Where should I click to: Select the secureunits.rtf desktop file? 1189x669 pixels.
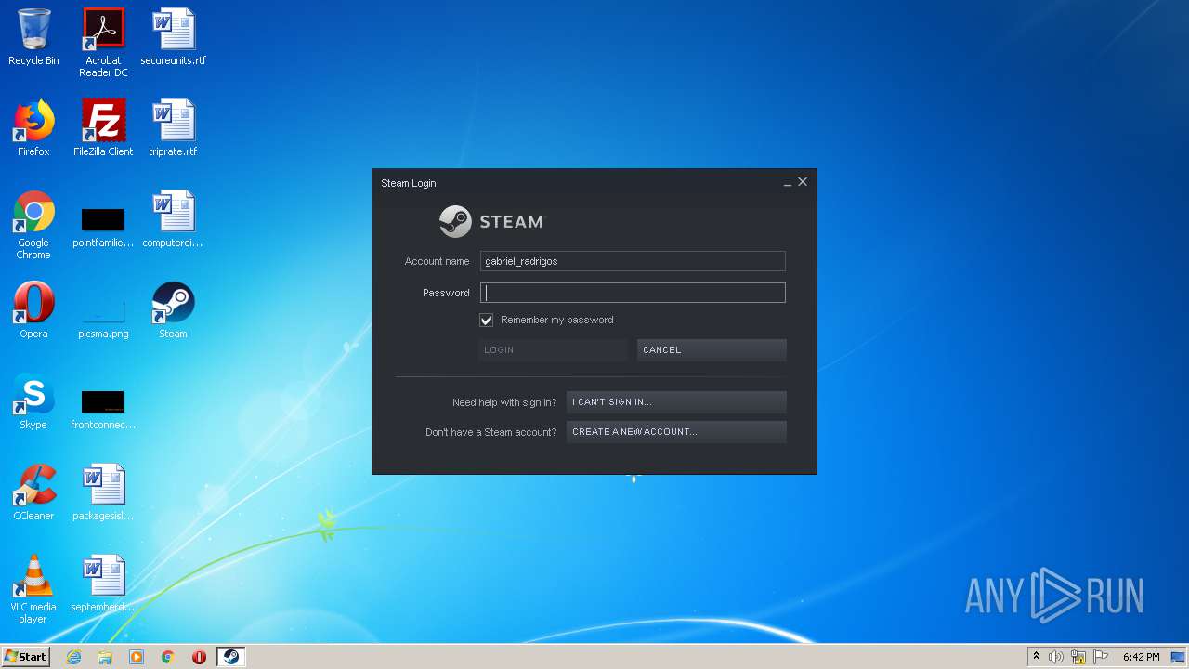(x=173, y=37)
